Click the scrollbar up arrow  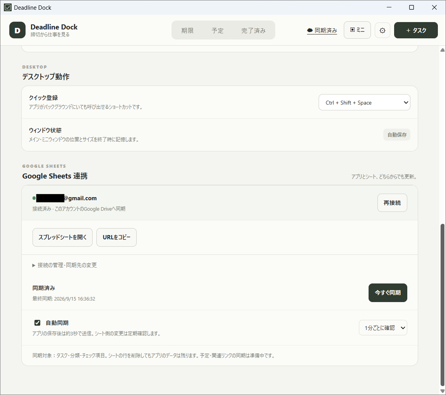[x=442, y=50]
